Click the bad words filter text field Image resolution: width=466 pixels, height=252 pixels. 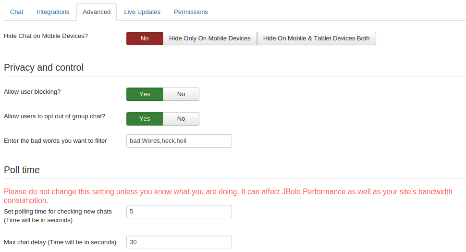point(179,141)
